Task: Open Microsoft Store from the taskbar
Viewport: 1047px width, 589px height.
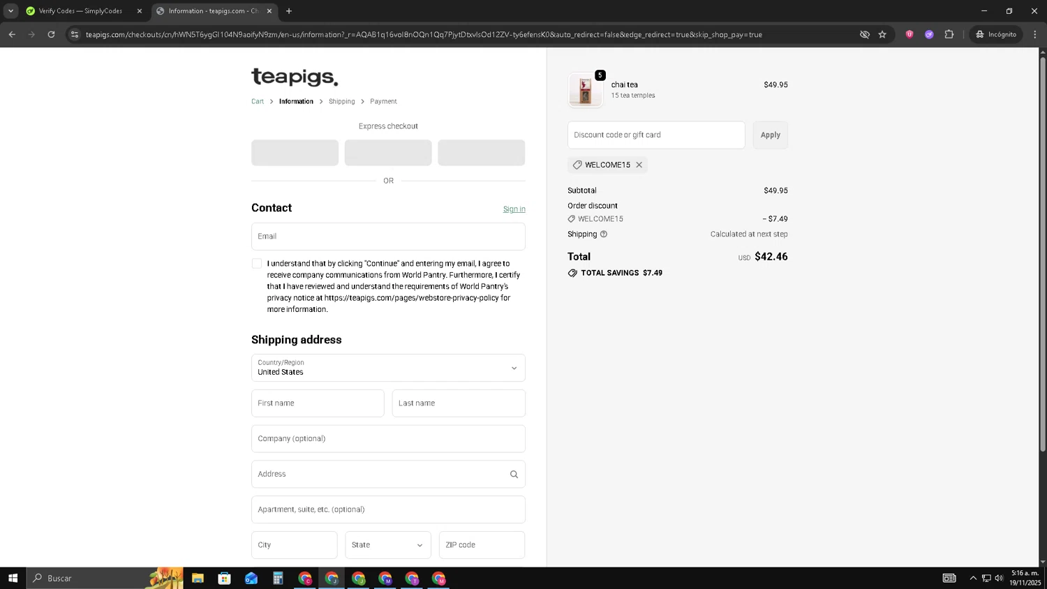Action: pyautogui.click(x=224, y=578)
